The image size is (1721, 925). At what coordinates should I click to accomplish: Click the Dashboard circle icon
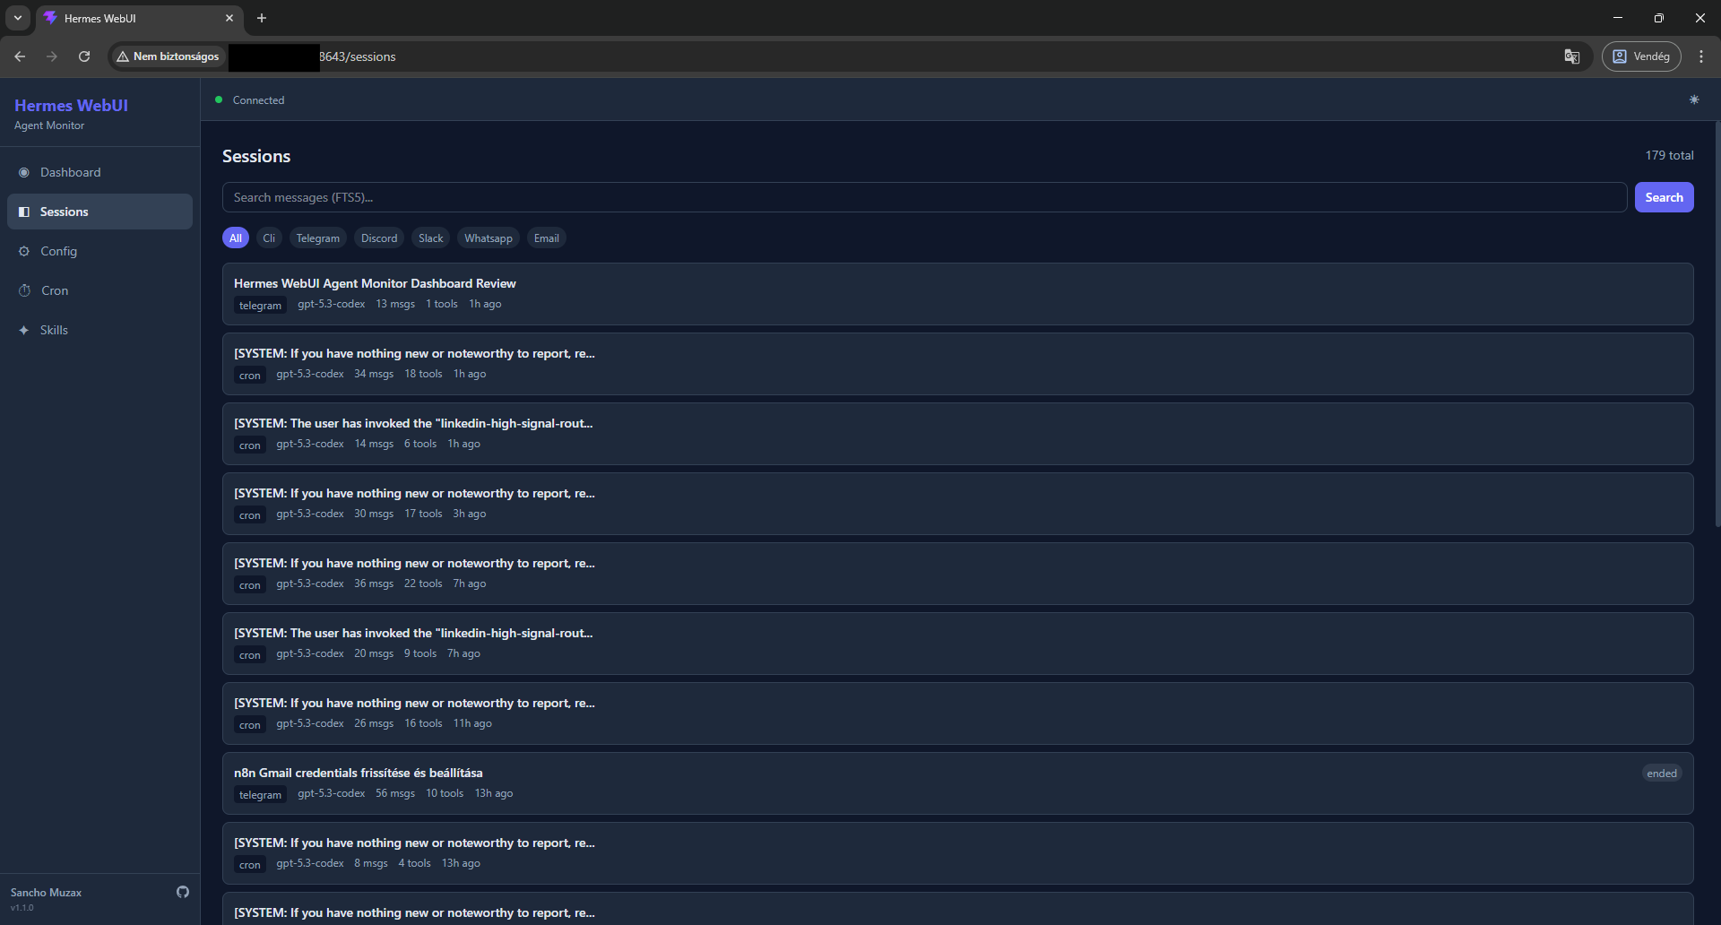(x=24, y=172)
